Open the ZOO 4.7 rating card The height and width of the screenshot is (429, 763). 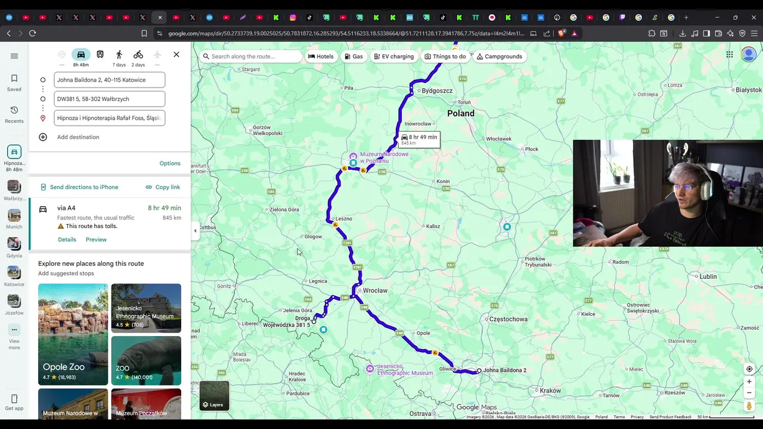146,360
